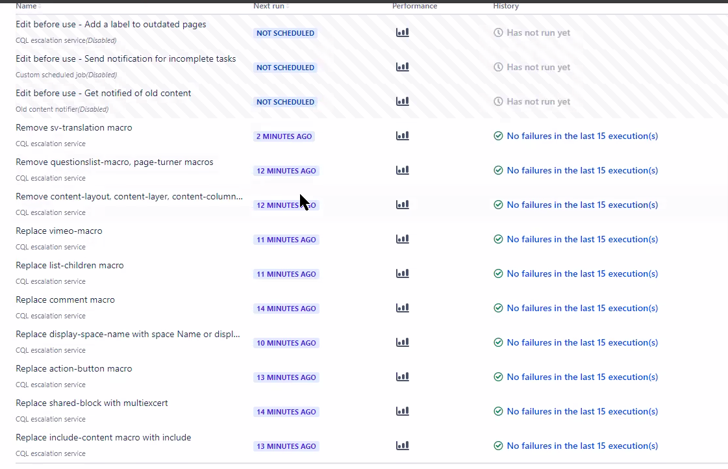Click NOT SCHEDULED badge for Send notification job

coord(286,68)
